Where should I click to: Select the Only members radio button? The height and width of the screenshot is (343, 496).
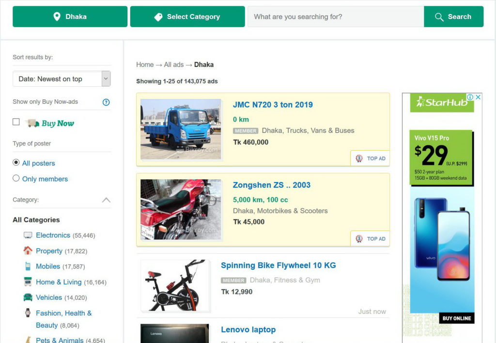(15, 178)
